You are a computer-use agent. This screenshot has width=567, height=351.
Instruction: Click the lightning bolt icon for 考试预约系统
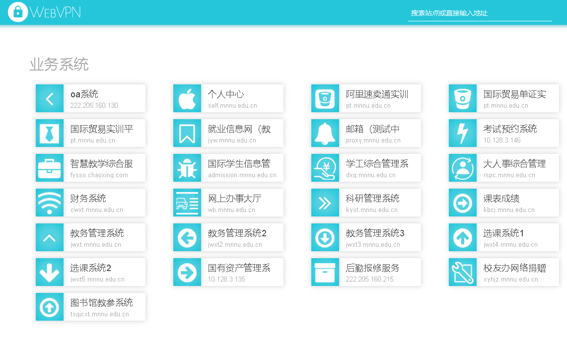(463, 134)
